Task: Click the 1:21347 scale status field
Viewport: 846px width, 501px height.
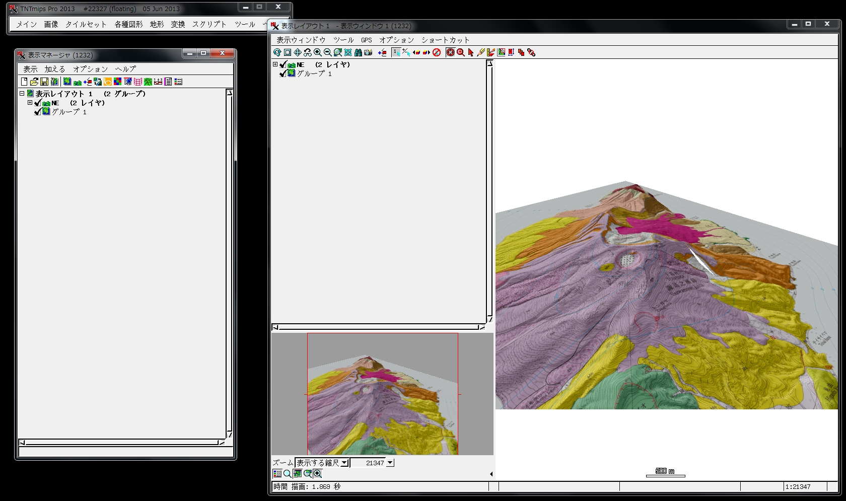Action: 805,486
